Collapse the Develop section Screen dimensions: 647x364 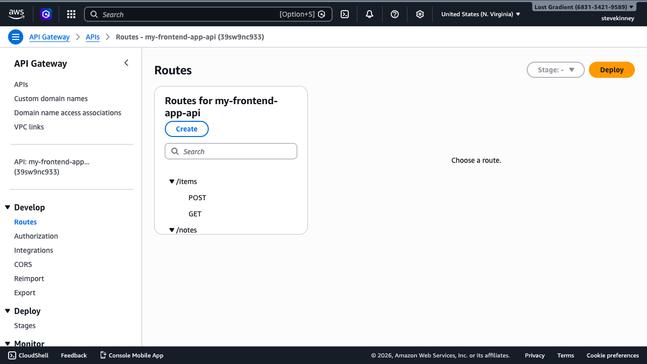[x=8, y=207]
